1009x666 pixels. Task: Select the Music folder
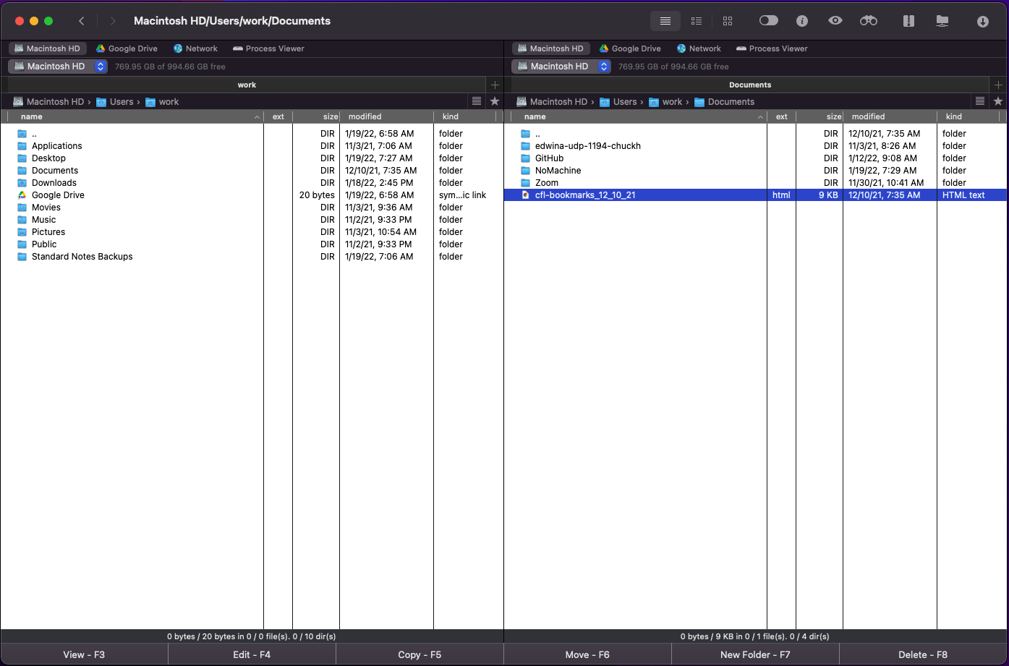(252, 220)
